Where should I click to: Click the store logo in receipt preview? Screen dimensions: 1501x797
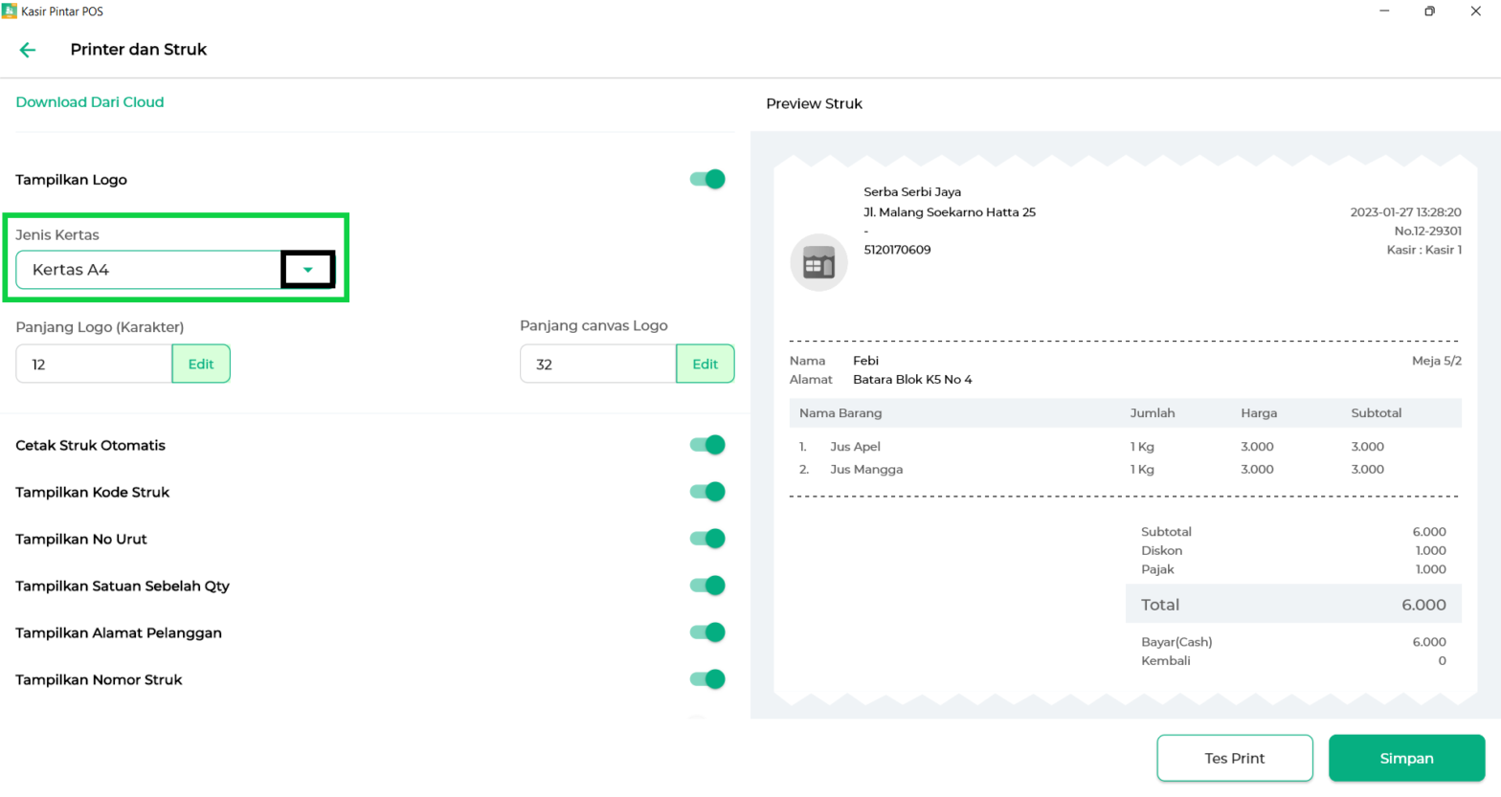point(818,262)
